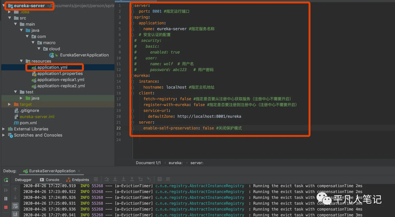Screen dimensions: 395x217
Task: Toggle scroll to end of console
Action: point(15,214)
